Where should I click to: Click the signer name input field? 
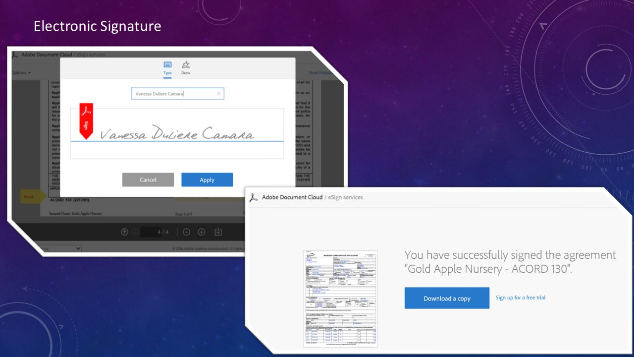[x=177, y=94]
